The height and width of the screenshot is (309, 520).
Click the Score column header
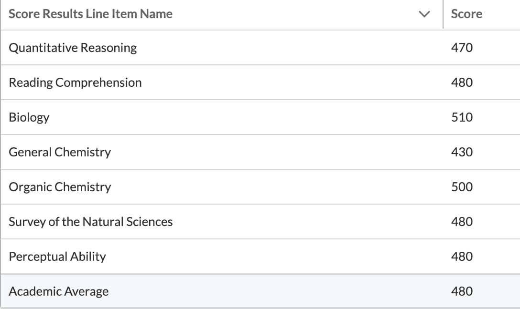(x=466, y=14)
